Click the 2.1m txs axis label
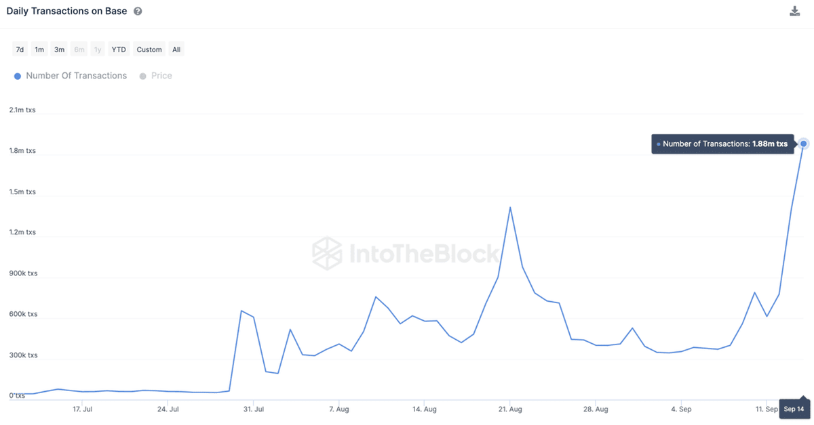The height and width of the screenshot is (425, 814). tap(22, 110)
